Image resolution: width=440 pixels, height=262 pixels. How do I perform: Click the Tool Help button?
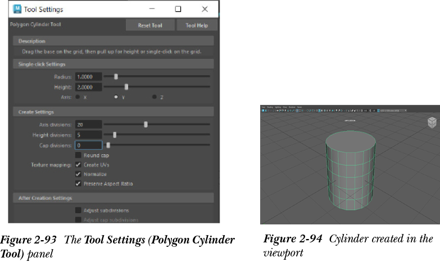(196, 25)
